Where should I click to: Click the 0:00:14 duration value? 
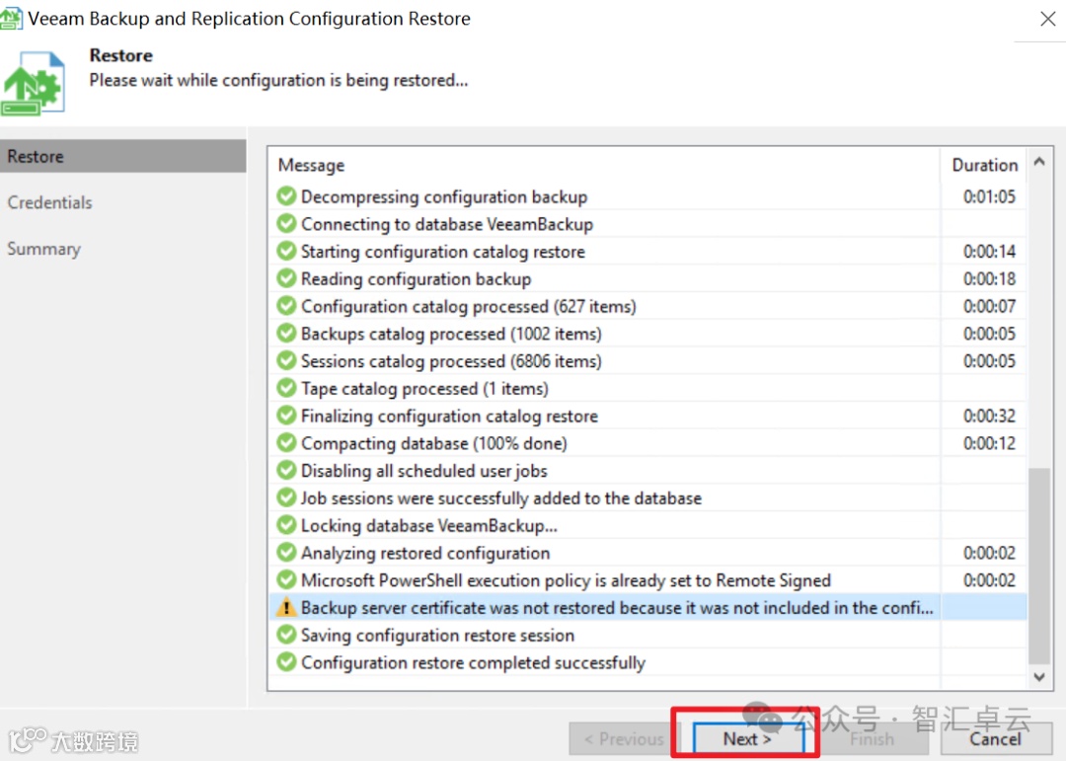coord(989,251)
